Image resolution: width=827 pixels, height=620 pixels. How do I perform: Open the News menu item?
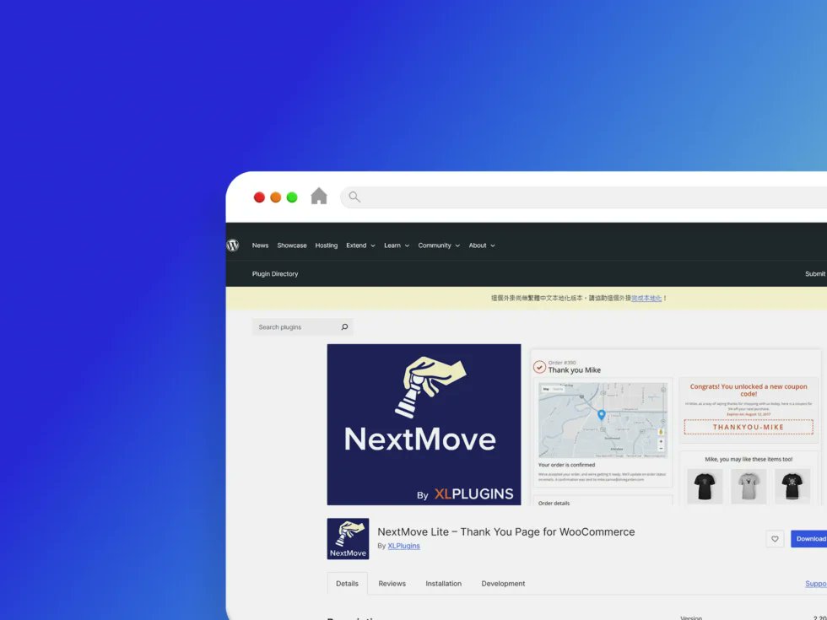[x=260, y=245]
